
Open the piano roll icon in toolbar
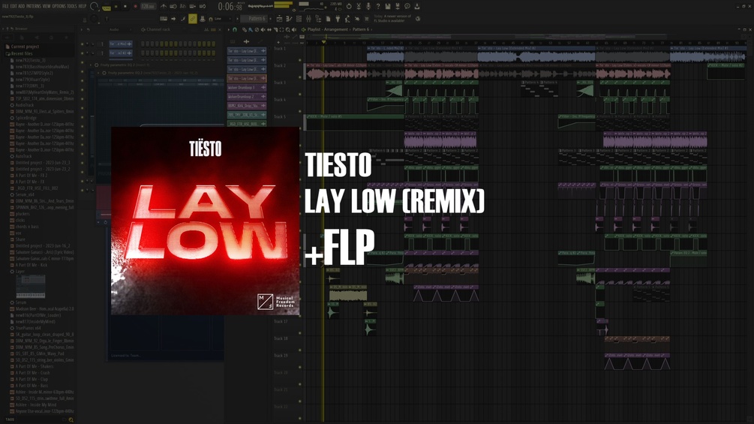pos(289,19)
